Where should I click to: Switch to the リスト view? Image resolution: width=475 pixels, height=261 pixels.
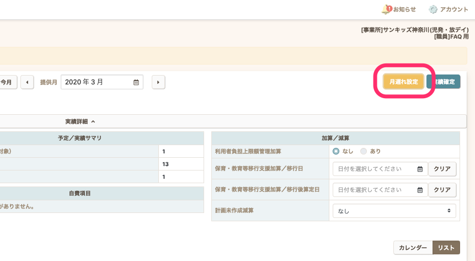click(x=446, y=248)
